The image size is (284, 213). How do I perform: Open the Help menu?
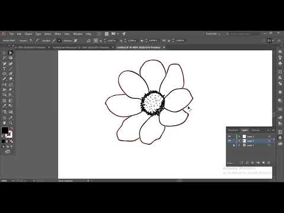point(88,34)
